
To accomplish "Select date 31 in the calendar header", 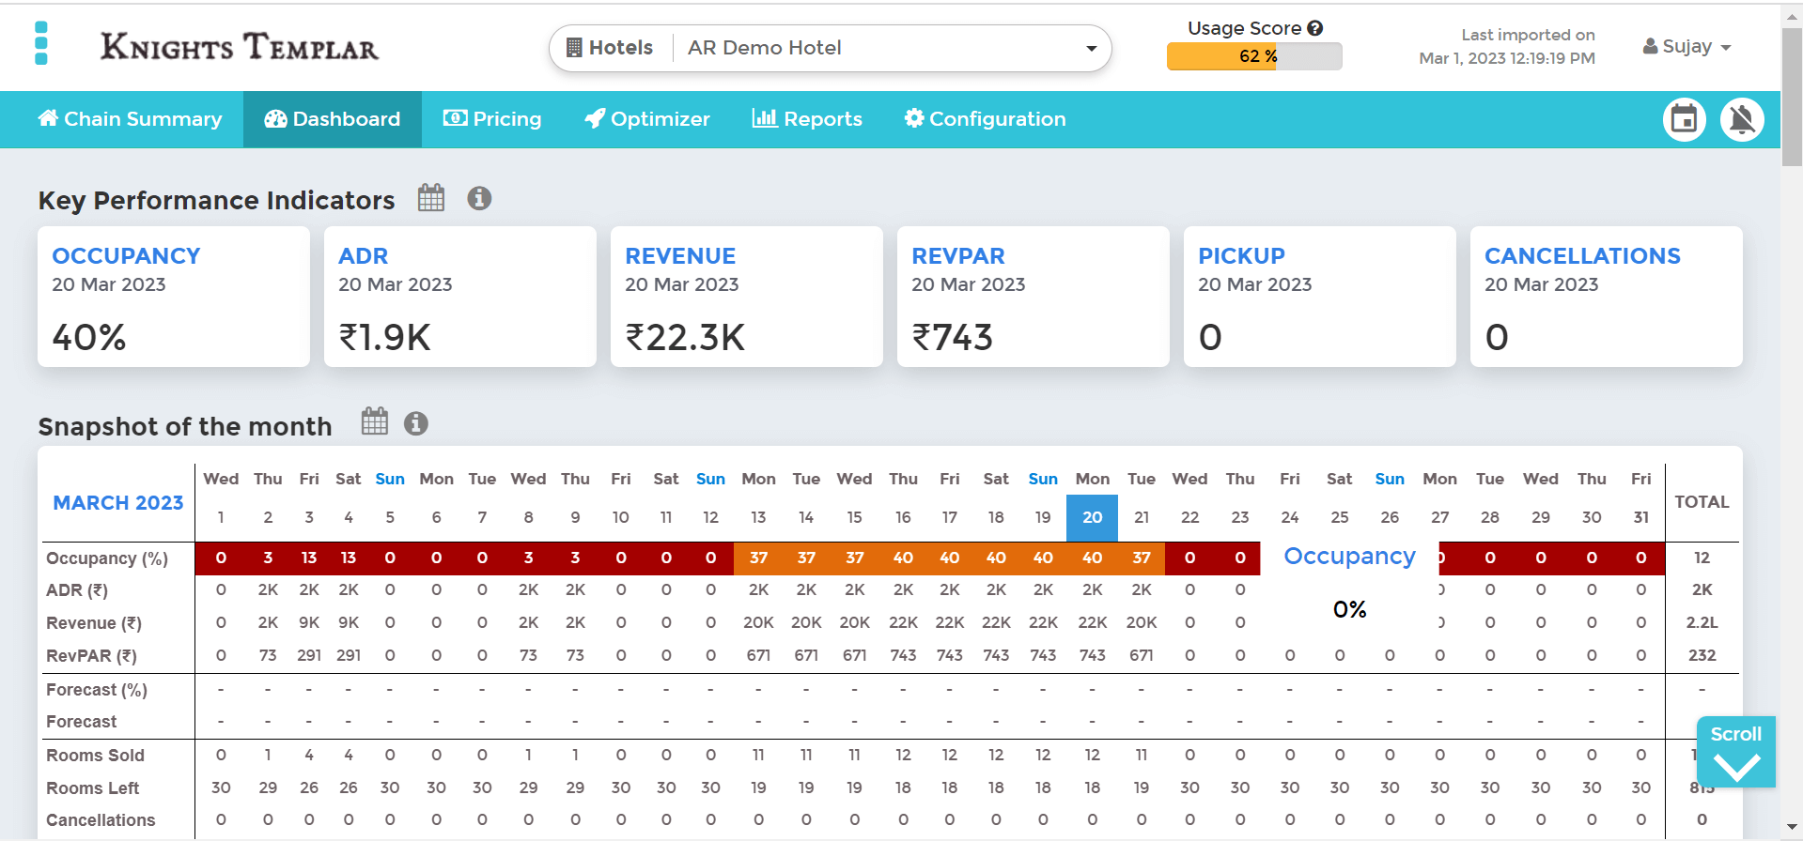I will pos(1640,517).
